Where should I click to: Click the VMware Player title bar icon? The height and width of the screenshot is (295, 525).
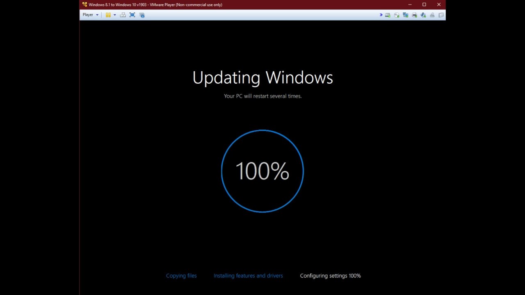click(x=84, y=5)
